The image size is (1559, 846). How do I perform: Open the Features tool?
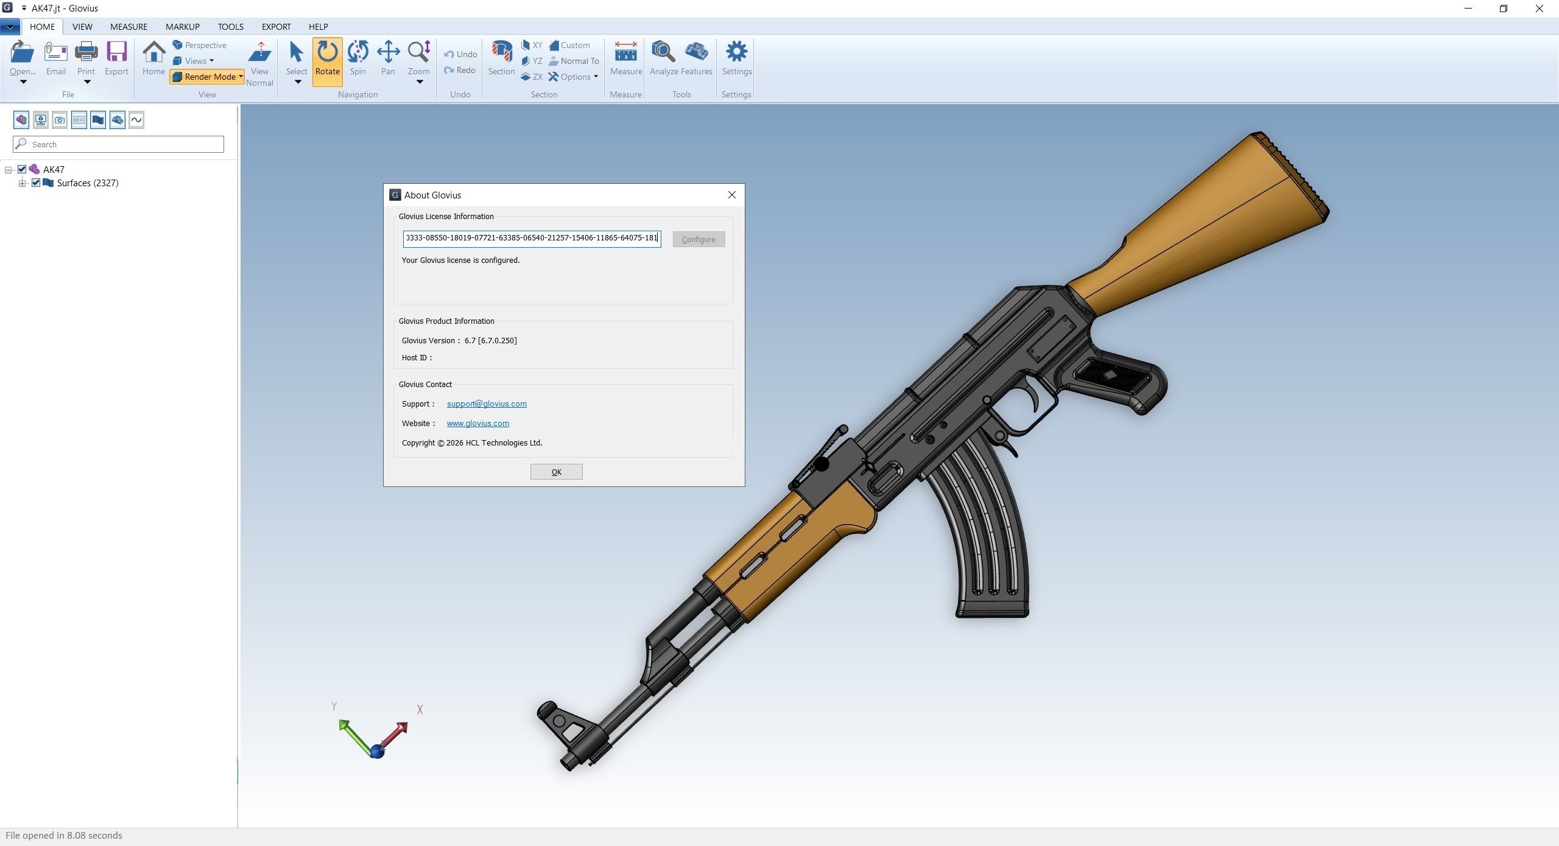point(697,60)
